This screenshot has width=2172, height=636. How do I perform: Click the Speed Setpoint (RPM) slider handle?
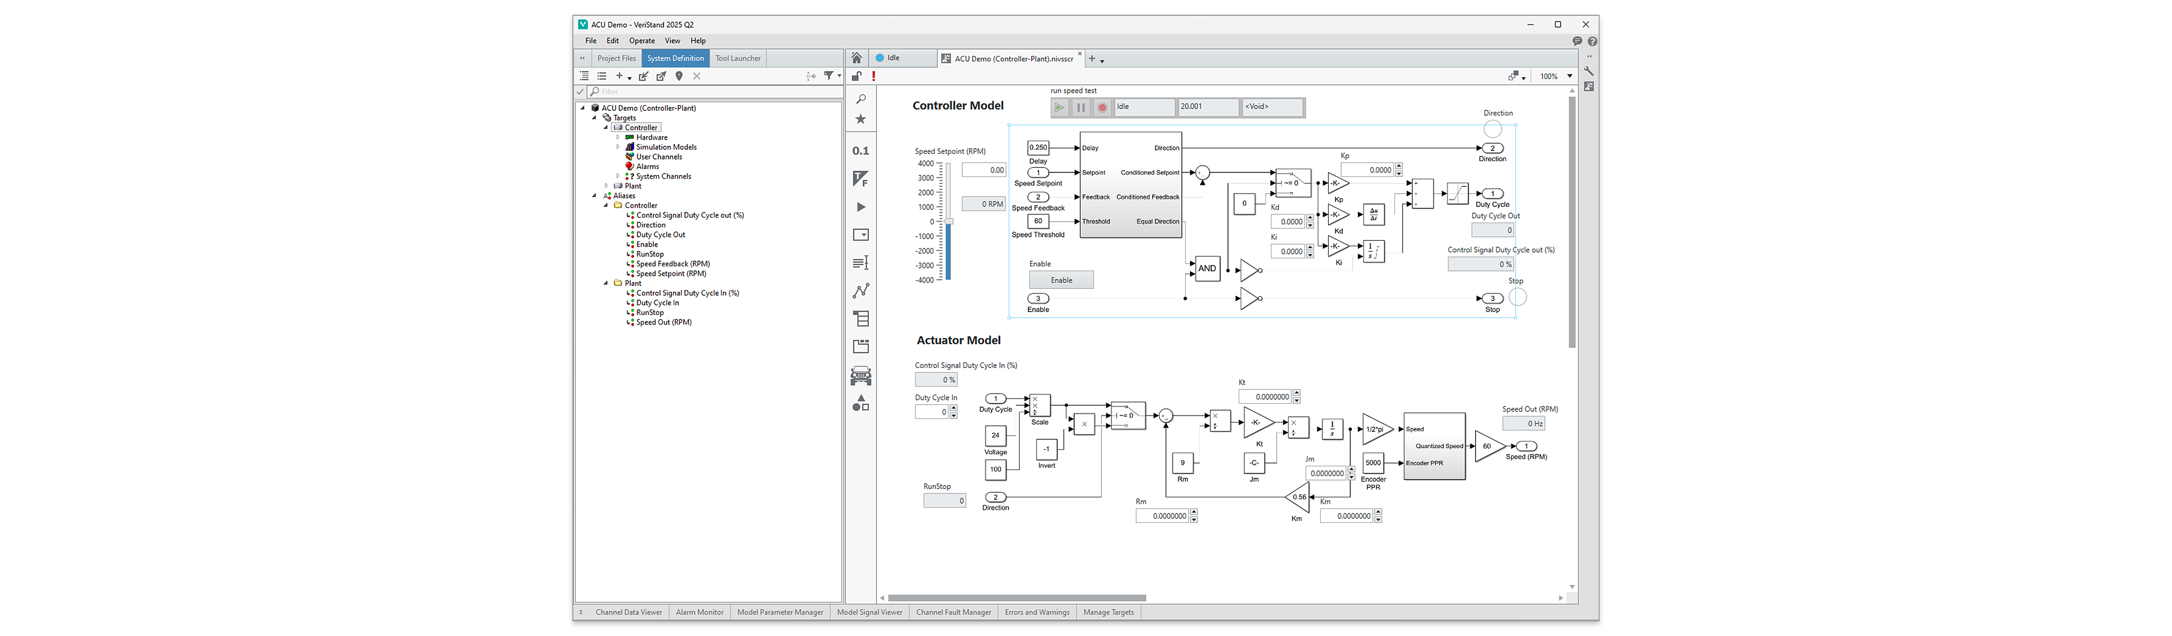click(x=949, y=222)
